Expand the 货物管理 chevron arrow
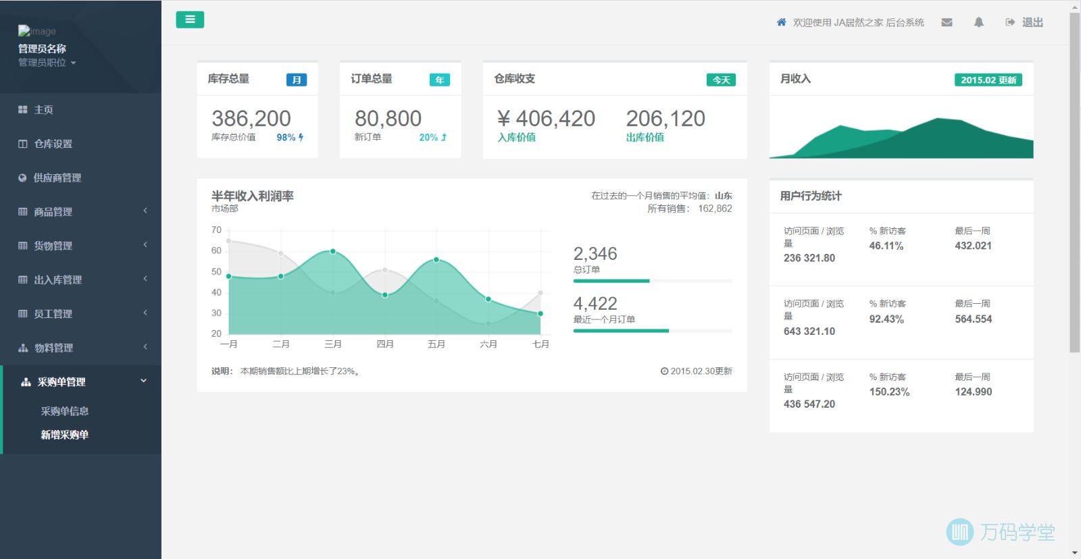Screen dimensions: 1081x559 coord(145,245)
